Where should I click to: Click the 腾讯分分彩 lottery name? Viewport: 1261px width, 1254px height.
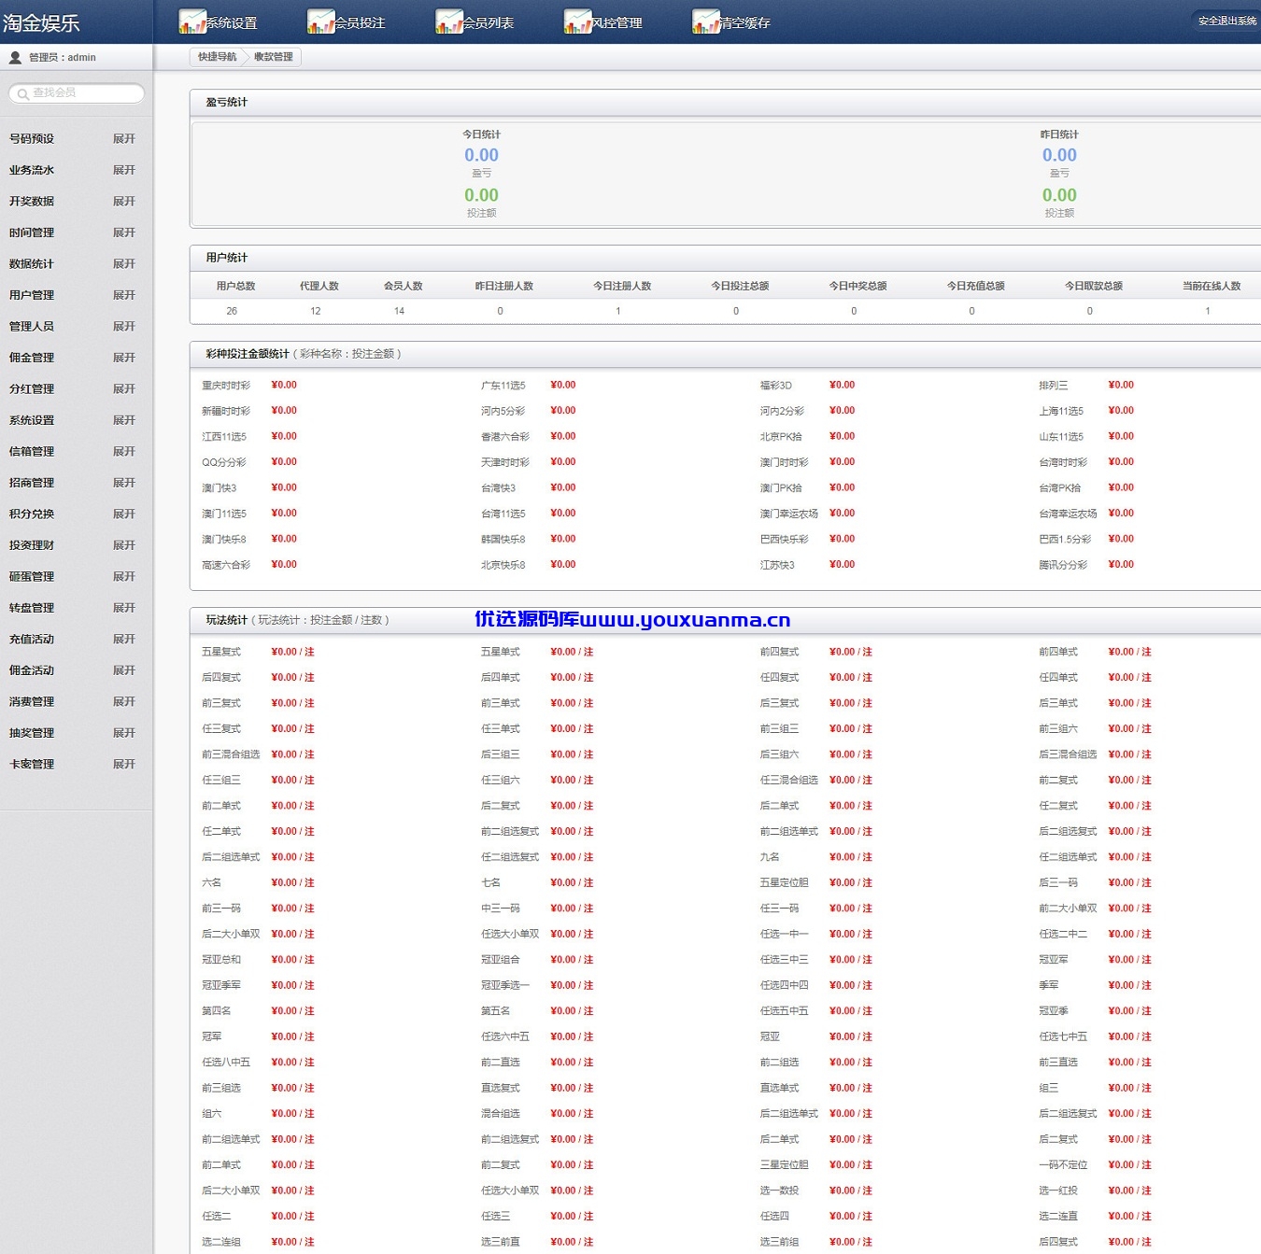(x=1063, y=565)
